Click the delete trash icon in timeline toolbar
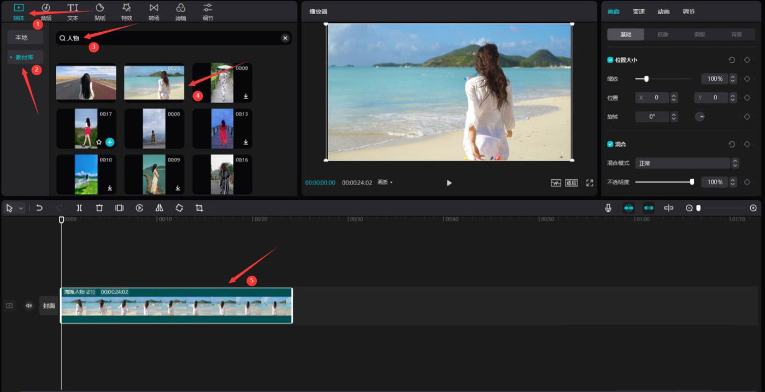Image resolution: width=765 pixels, height=392 pixels. pyautogui.click(x=99, y=208)
